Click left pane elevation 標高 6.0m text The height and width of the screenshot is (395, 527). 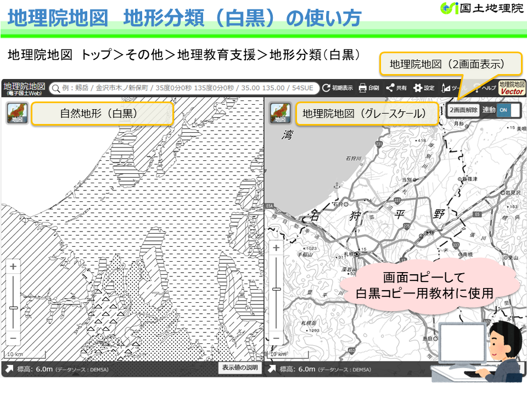(35, 369)
